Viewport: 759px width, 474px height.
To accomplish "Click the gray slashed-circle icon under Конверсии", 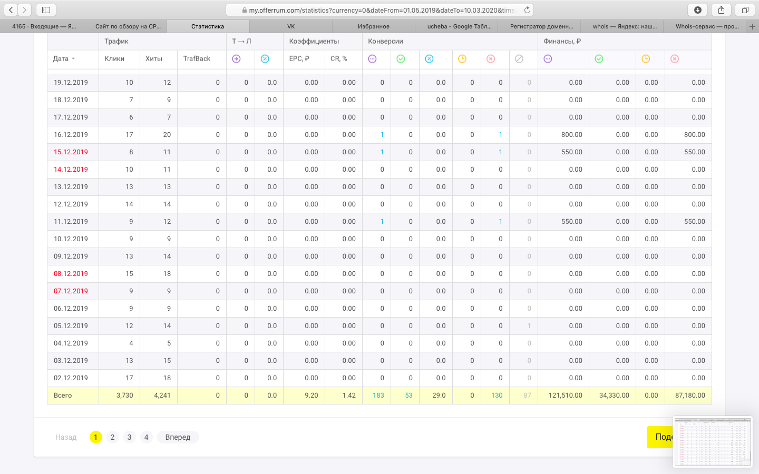I will (519, 59).
